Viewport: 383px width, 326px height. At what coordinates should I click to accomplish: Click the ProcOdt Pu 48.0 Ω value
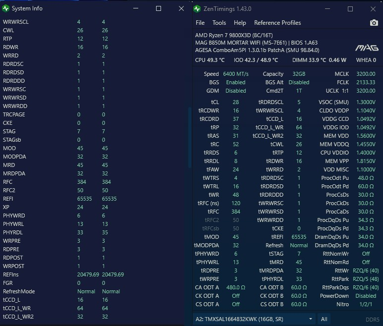tap(366, 178)
